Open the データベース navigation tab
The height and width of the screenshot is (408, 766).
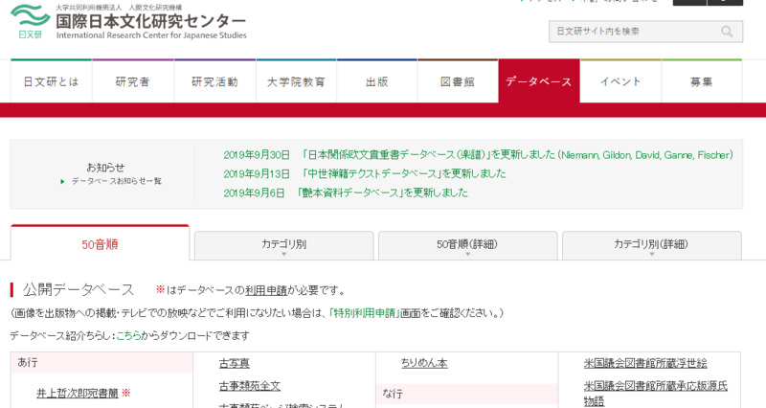click(538, 82)
